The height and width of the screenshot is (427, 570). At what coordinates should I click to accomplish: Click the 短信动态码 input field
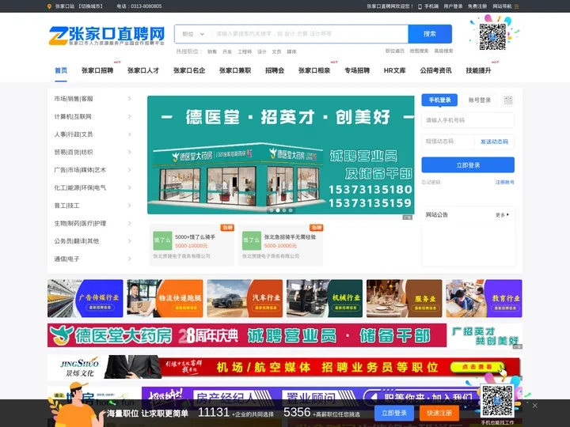point(448,142)
